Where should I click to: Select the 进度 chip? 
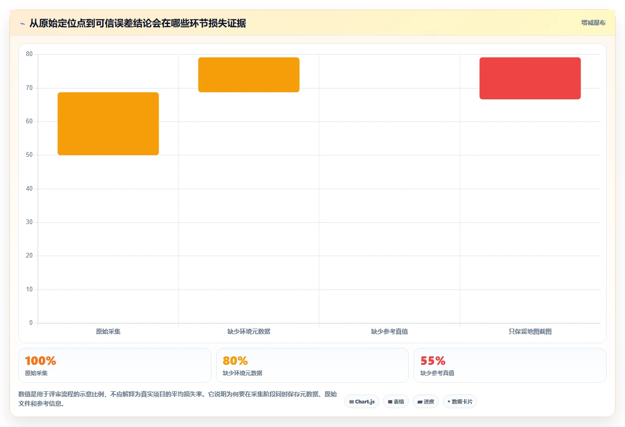coord(426,402)
